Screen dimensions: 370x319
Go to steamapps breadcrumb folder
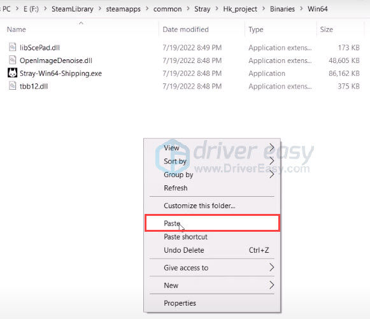point(123,9)
